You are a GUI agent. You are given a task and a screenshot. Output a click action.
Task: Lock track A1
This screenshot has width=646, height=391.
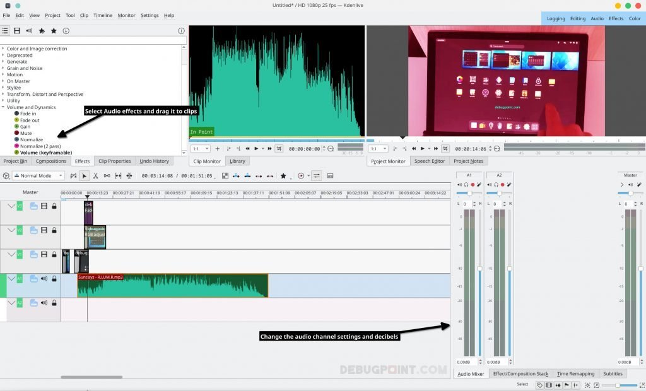[54, 279]
